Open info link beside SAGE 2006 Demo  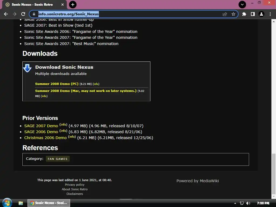click(x=63, y=131)
